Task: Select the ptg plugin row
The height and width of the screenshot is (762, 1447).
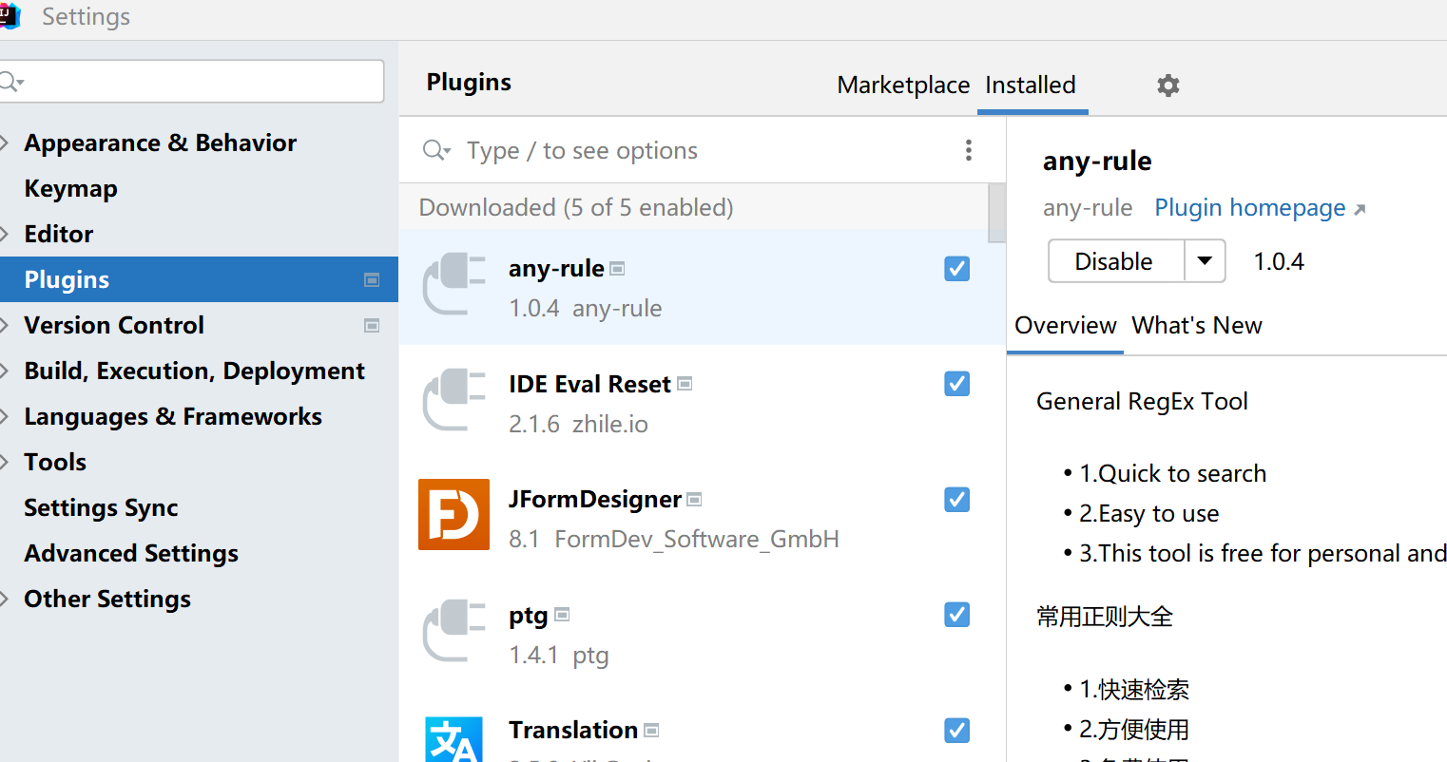Action: [703, 634]
